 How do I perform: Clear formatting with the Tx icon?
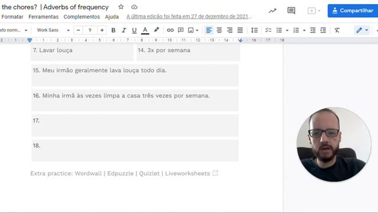tap(337, 30)
